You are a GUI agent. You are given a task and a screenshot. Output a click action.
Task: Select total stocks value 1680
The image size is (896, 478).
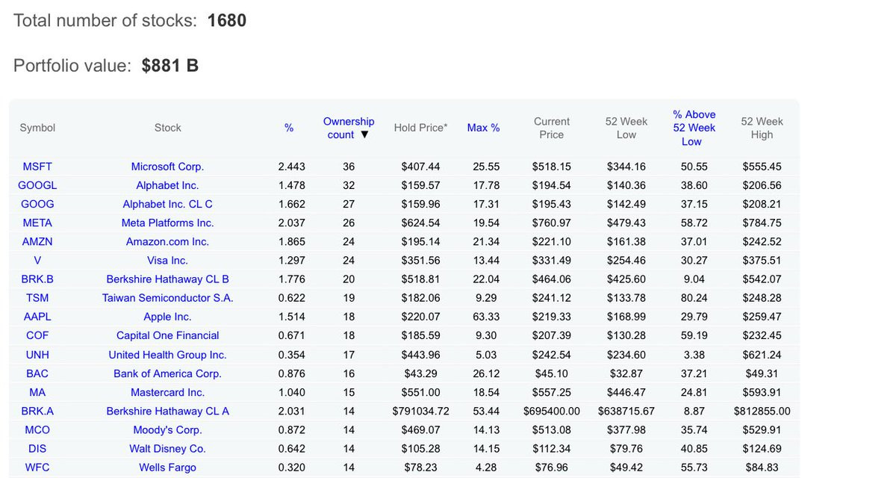tap(227, 20)
